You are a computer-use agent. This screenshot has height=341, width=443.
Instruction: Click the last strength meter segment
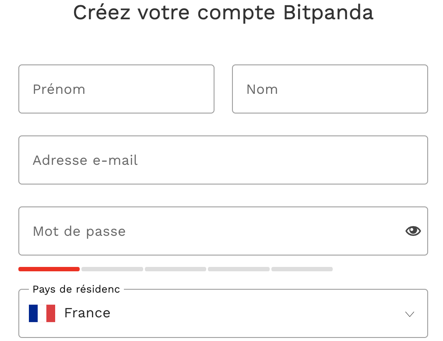tap(302, 269)
